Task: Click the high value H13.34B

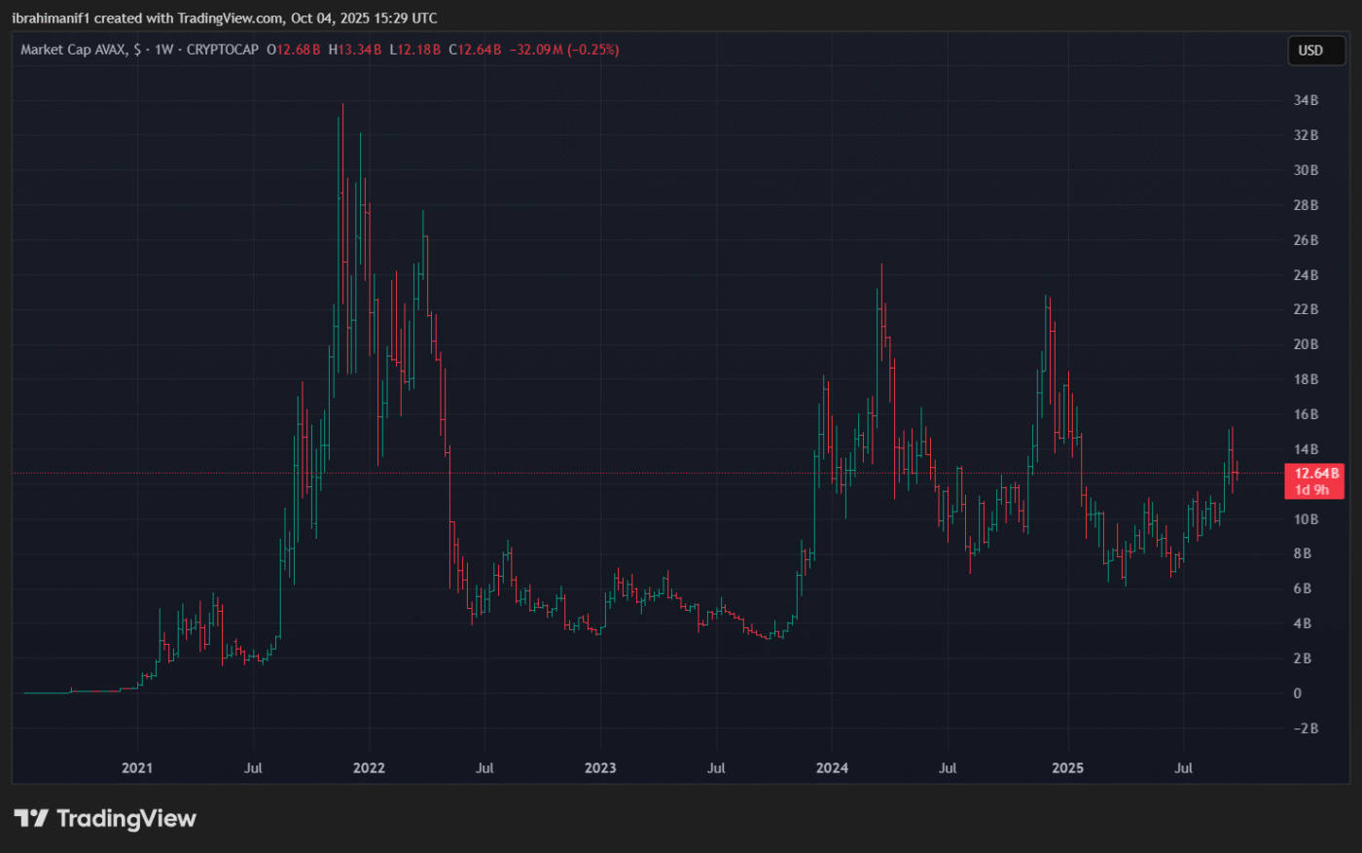Action: [355, 50]
